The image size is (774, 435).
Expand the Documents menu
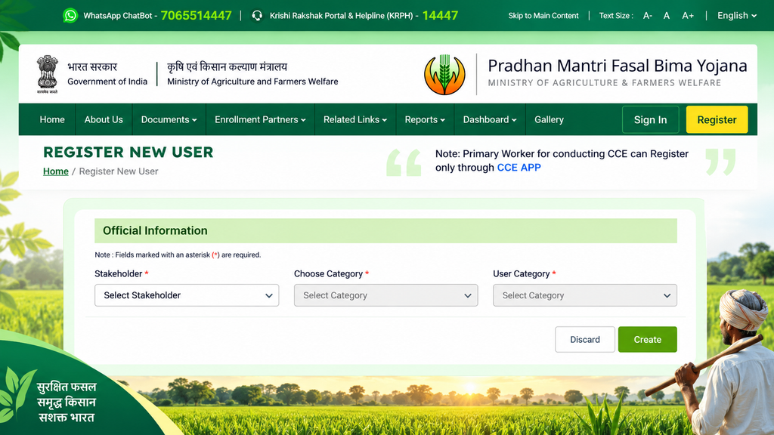click(x=169, y=119)
